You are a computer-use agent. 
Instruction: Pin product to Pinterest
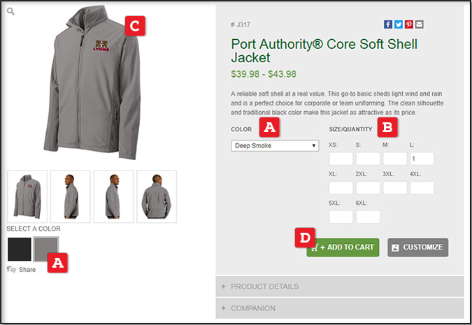(409, 24)
